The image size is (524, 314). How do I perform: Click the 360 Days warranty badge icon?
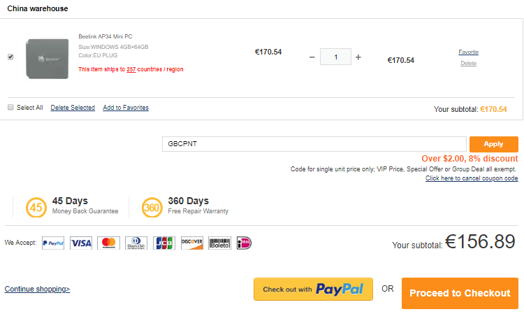152,207
